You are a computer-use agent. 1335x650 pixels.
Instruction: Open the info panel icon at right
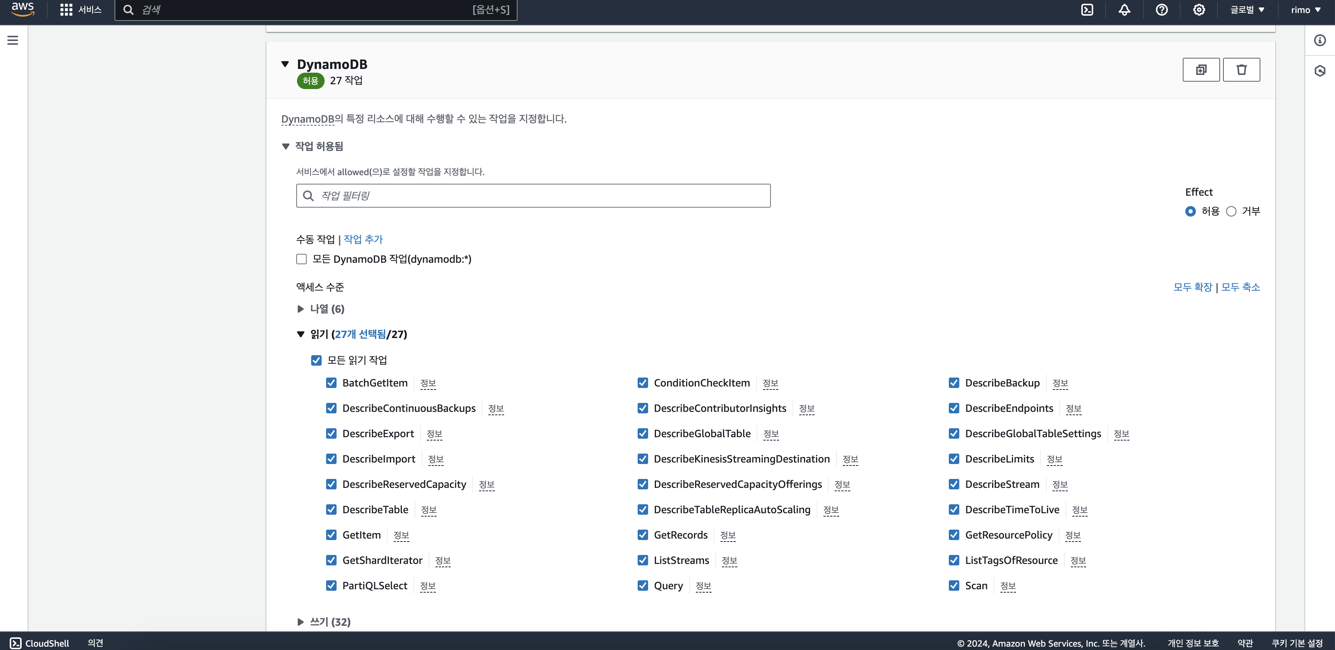click(x=1319, y=40)
